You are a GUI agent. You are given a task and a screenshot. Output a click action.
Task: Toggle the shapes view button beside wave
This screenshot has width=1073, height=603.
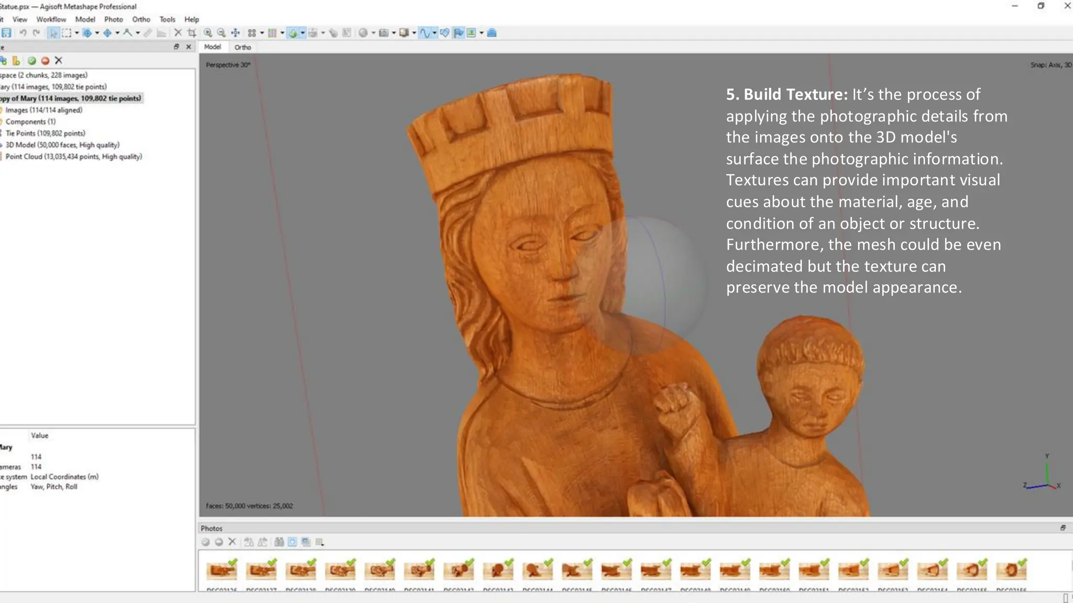(445, 33)
